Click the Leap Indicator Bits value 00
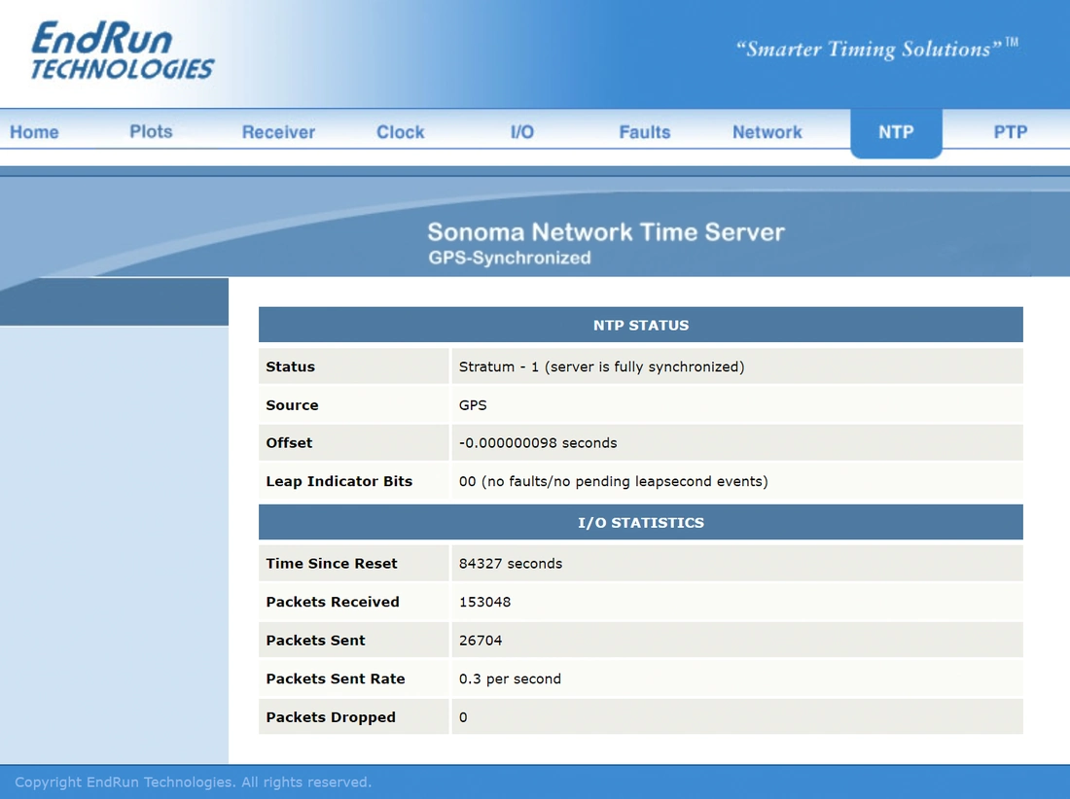This screenshot has height=799, width=1070. pyautogui.click(x=613, y=481)
